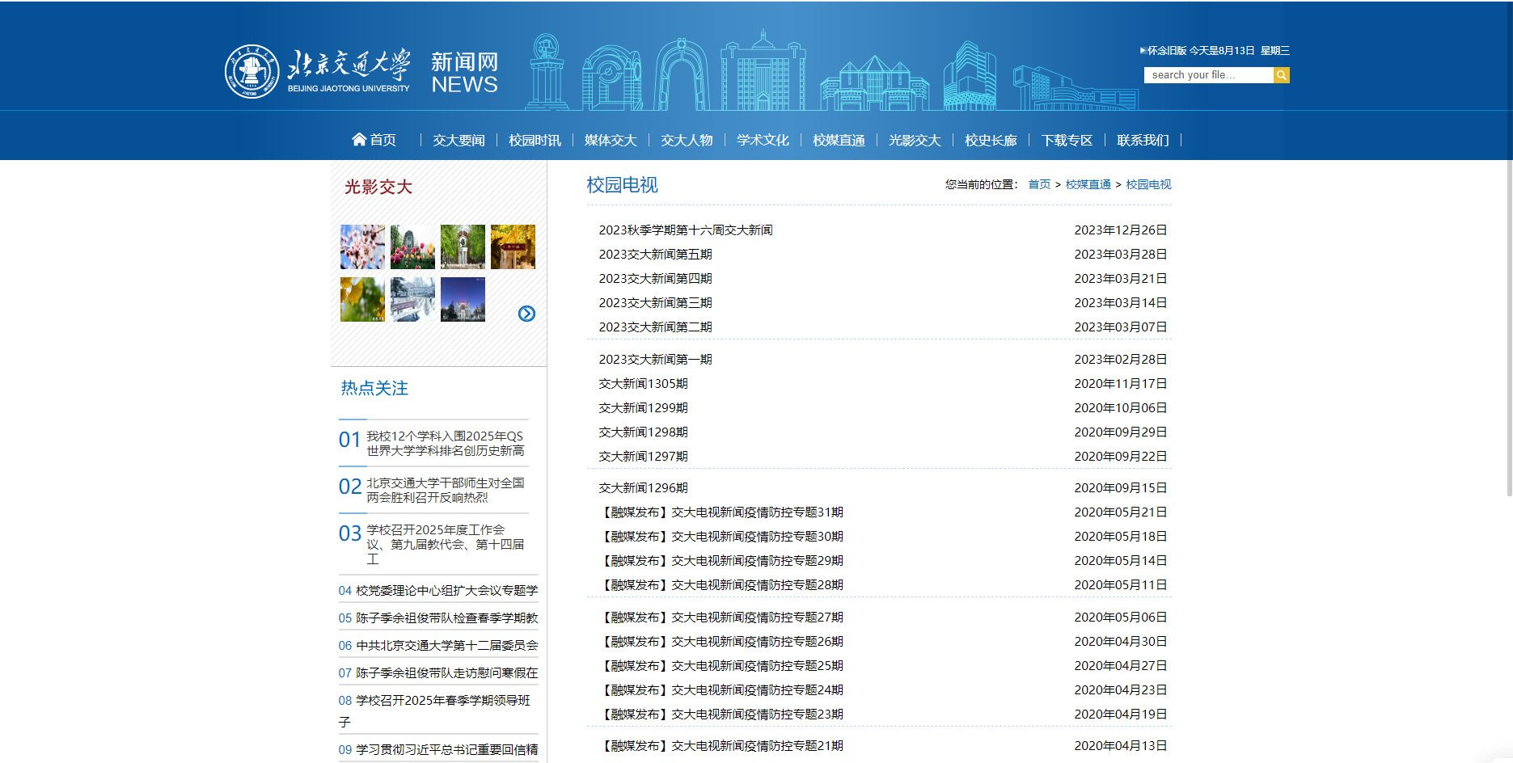The image size is (1513, 763).
Task: Switch to the 光影交大 section
Action: coord(914,139)
